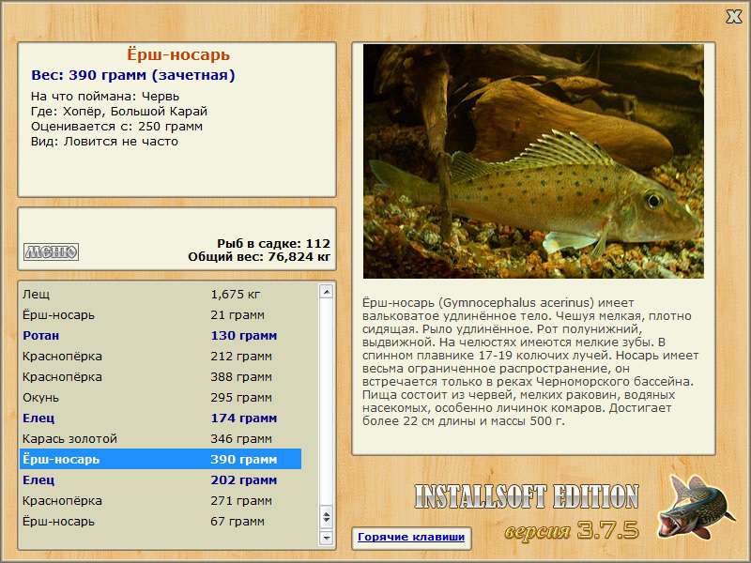Select the Карась золотой 346 грамм row
The width and height of the screenshot is (751, 563).
pos(161,438)
